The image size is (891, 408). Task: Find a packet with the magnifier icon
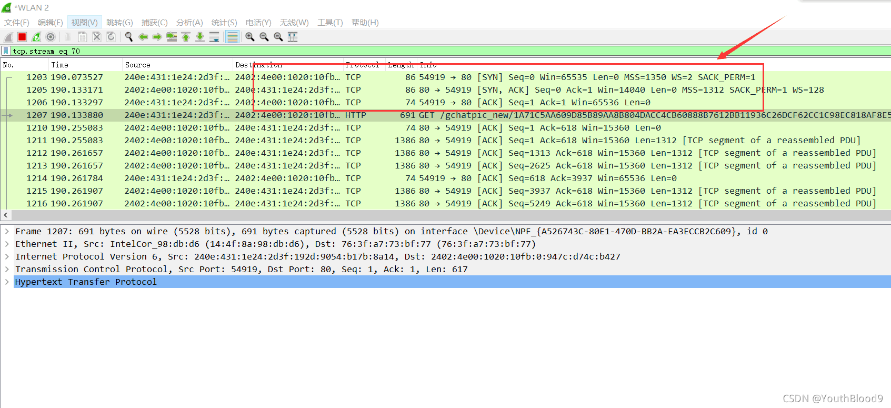128,37
